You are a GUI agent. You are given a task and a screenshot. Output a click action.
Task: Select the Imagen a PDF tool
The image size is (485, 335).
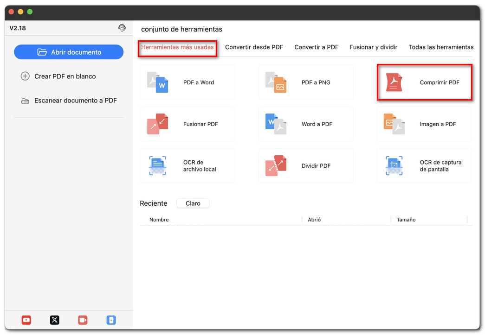click(424, 124)
